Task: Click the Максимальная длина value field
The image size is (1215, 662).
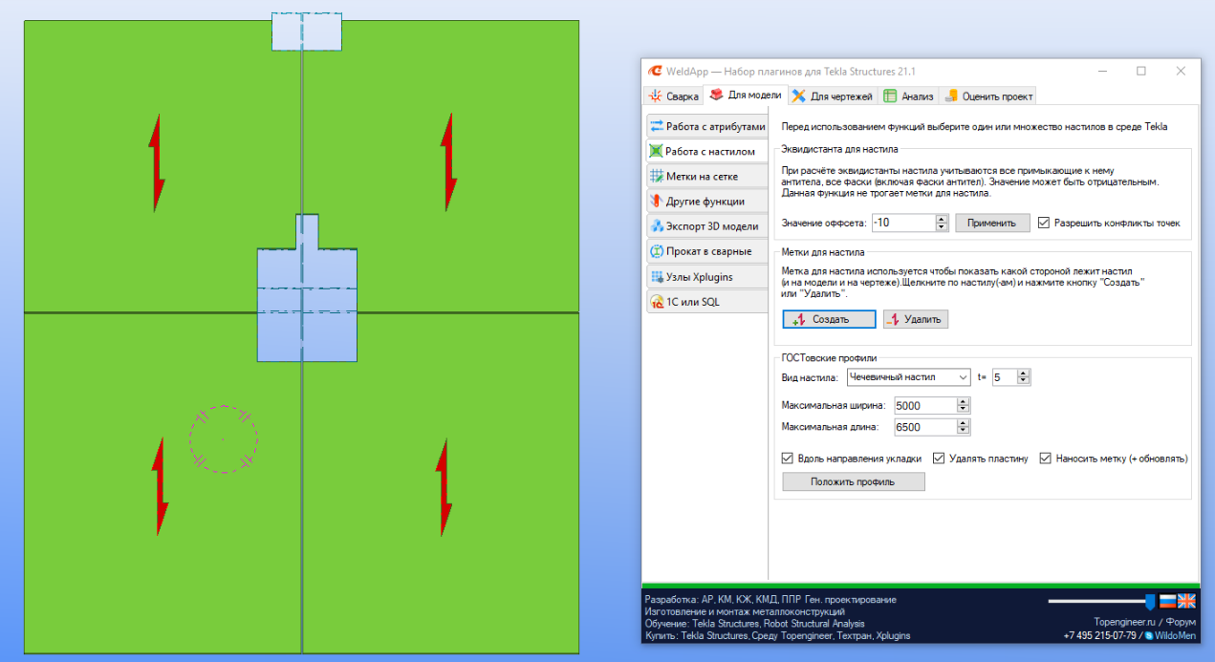Action: click(926, 428)
